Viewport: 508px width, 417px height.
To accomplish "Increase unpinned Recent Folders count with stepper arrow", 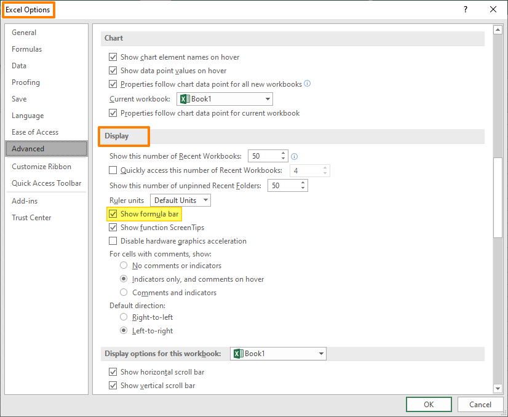I will 301,182.
